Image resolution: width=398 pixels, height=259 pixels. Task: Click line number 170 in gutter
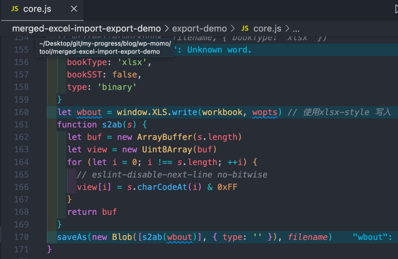(x=21, y=237)
